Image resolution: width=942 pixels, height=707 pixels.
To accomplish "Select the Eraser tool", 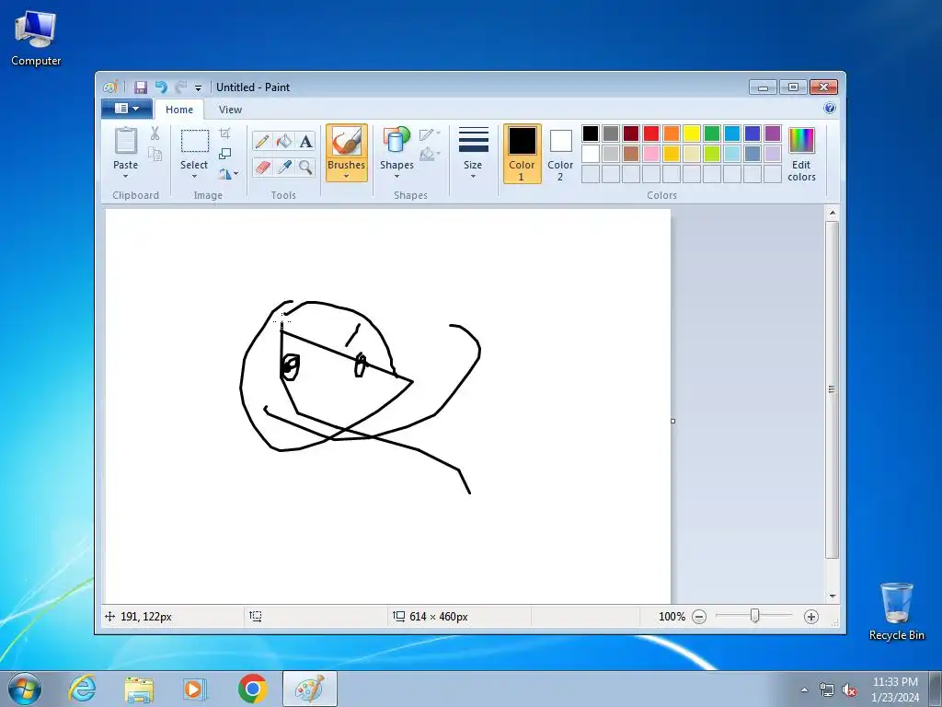I will coord(262,167).
